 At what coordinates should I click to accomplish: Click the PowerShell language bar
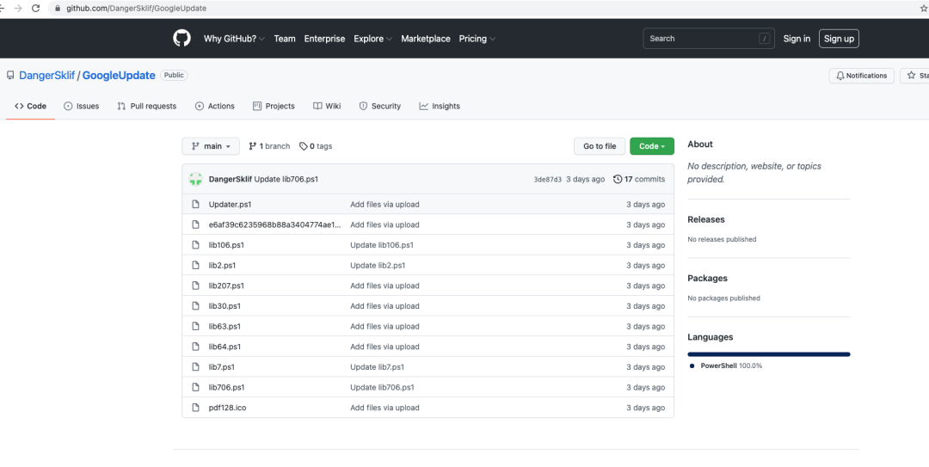pyautogui.click(x=769, y=354)
